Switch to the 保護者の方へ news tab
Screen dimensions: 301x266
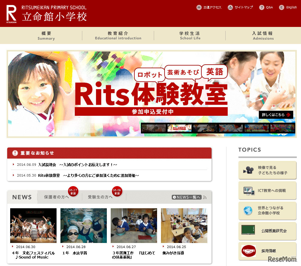[x=56, y=197]
